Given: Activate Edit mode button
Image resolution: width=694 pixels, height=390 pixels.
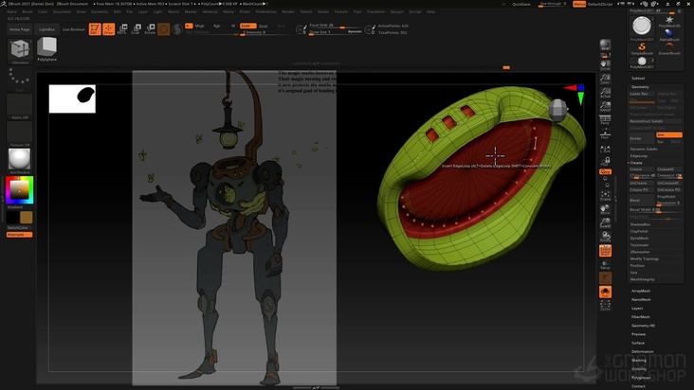Looking at the screenshot, I should [x=95, y=29].
